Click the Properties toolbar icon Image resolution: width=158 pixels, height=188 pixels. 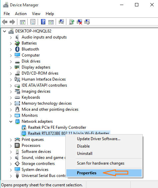pos(33,22)
